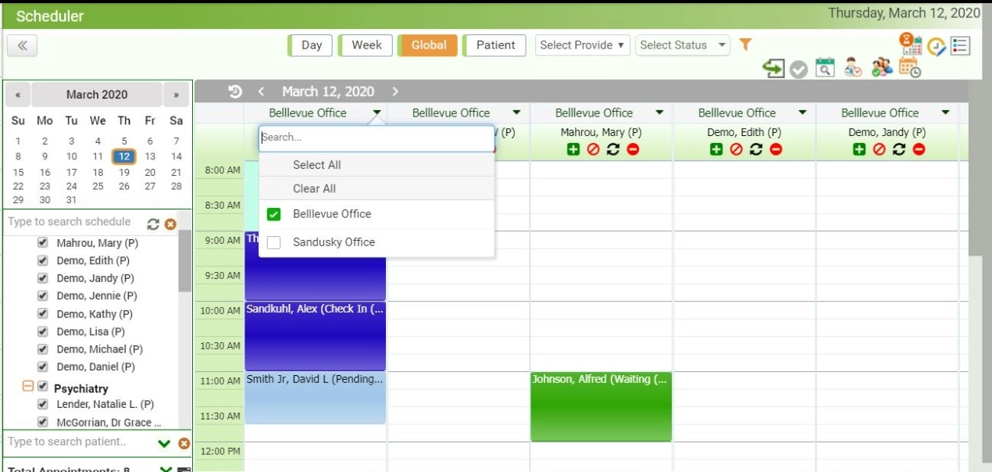Open the calendar with clock icon

(x=908, y=68)
